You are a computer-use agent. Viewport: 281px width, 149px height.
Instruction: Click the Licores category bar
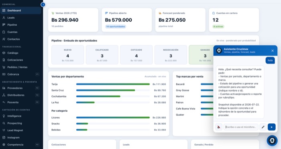coord(113,118)
